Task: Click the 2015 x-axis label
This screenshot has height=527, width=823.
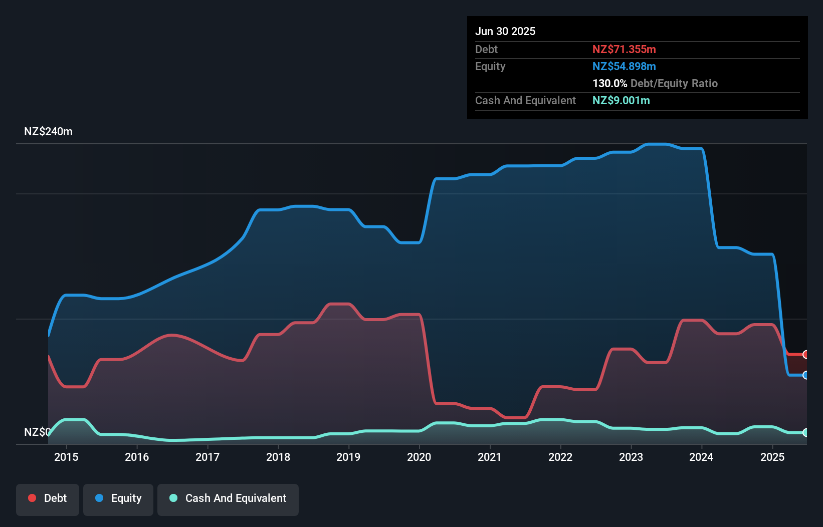Action: 66,457
